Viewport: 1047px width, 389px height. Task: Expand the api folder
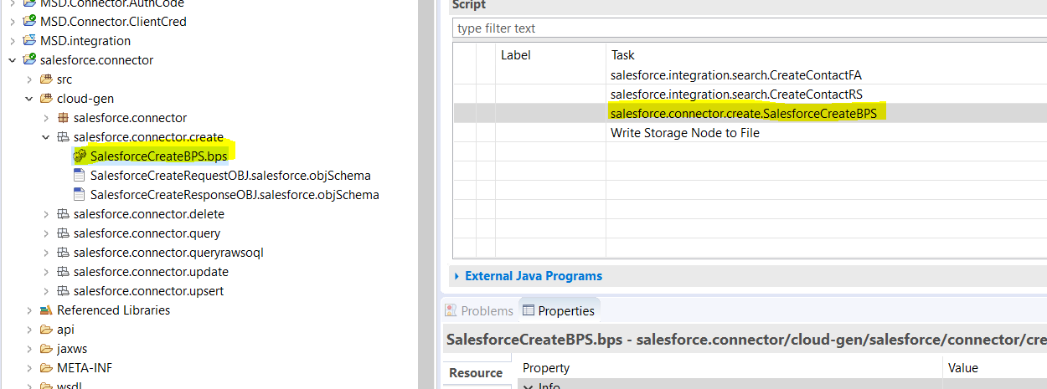coord(29,329)
